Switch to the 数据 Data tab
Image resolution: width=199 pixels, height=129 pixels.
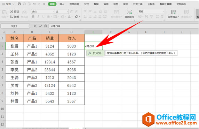pyautogui.click(x=96, y=4)
